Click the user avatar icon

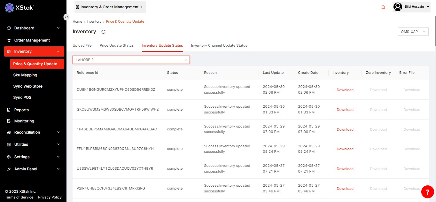click(x=398, y=7)
